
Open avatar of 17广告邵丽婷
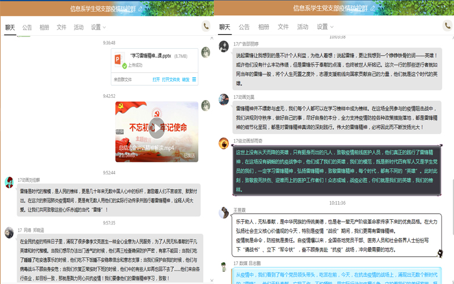pyautogui.click(x=224, y=47)
